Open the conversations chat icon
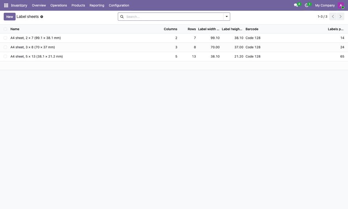 pos(296,5)
